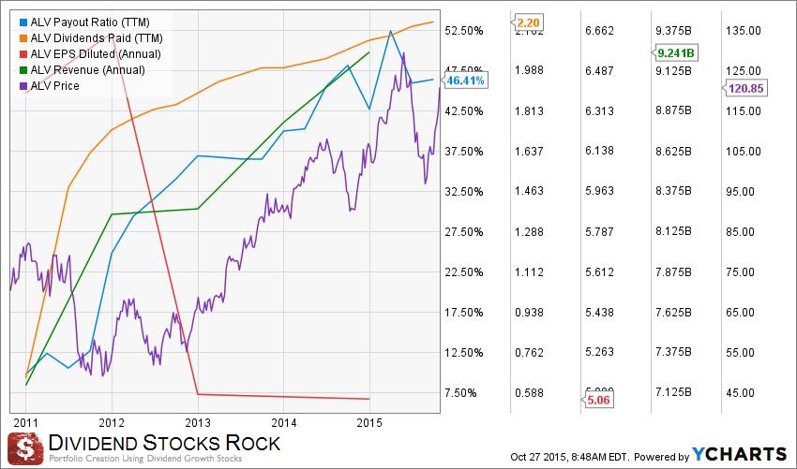Click the blue ALV Payout Ratio legend square

pos(23,22)
